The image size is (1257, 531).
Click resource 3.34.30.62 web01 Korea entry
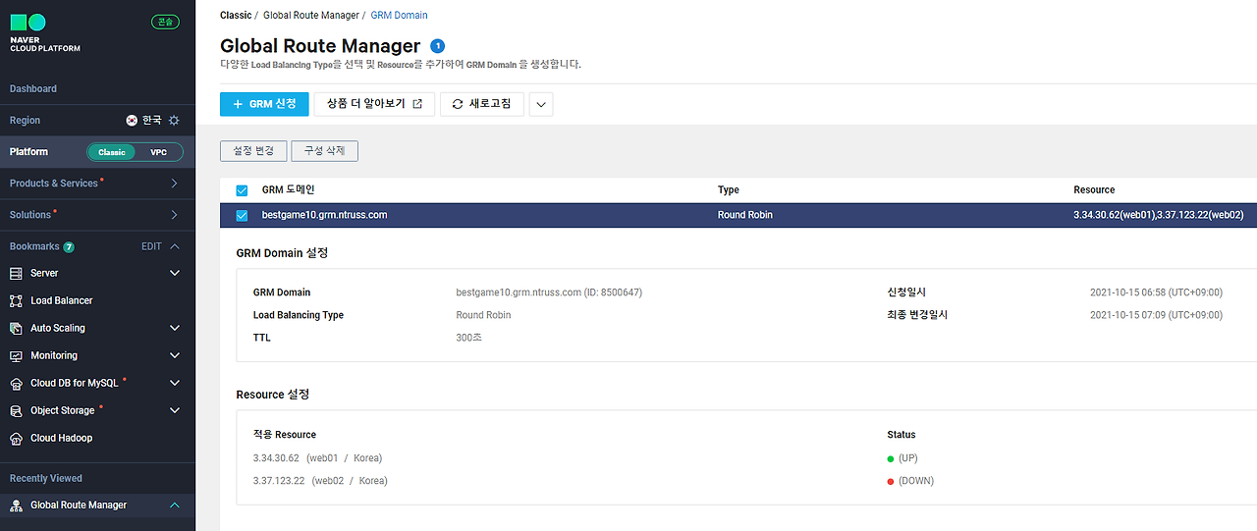[x=317, y=458]
